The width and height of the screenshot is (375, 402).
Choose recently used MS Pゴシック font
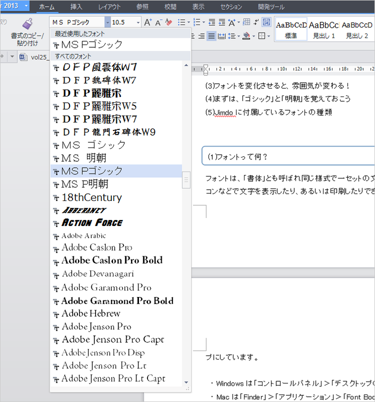pyautogui.click(x=120, y=45)
